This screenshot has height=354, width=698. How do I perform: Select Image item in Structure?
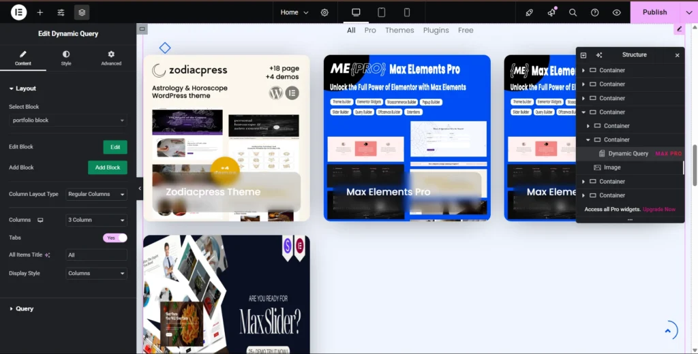(631, 167)
